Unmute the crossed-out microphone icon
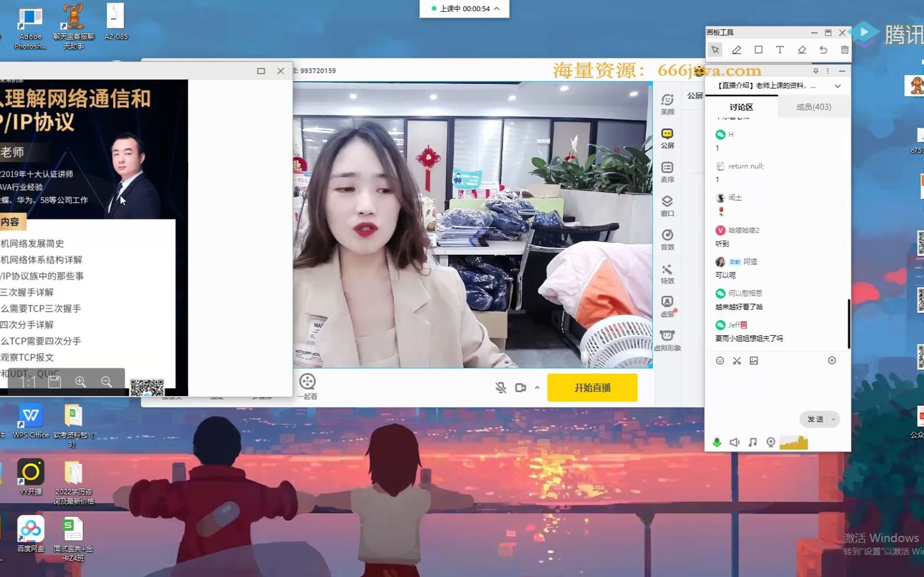 (x=501, y=388)
